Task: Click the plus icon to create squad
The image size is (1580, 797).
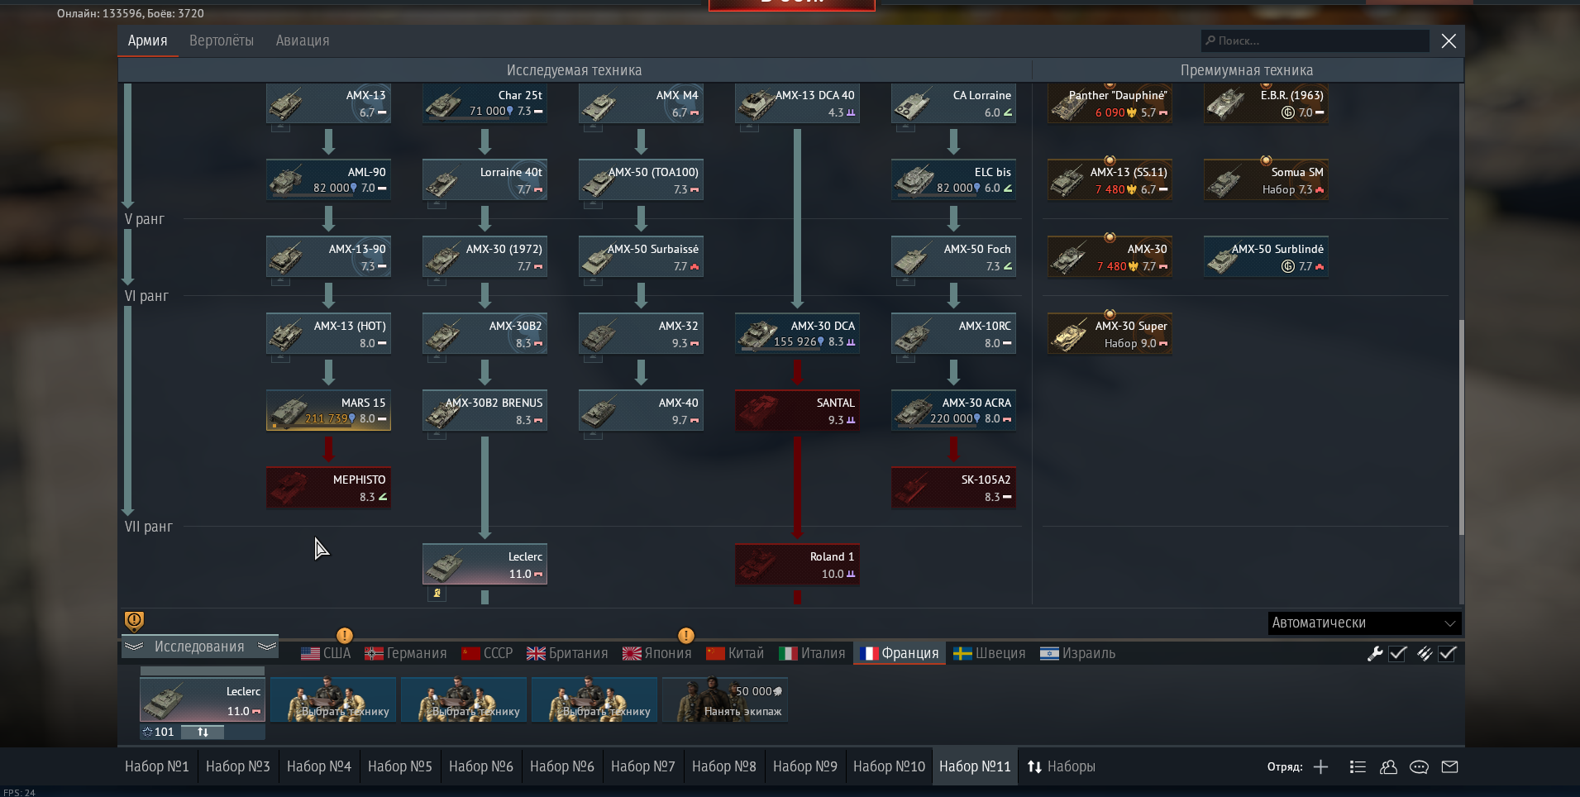Action: 1321,766
